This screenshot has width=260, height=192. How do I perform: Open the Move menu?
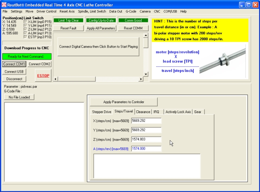[x=29, y=11]
